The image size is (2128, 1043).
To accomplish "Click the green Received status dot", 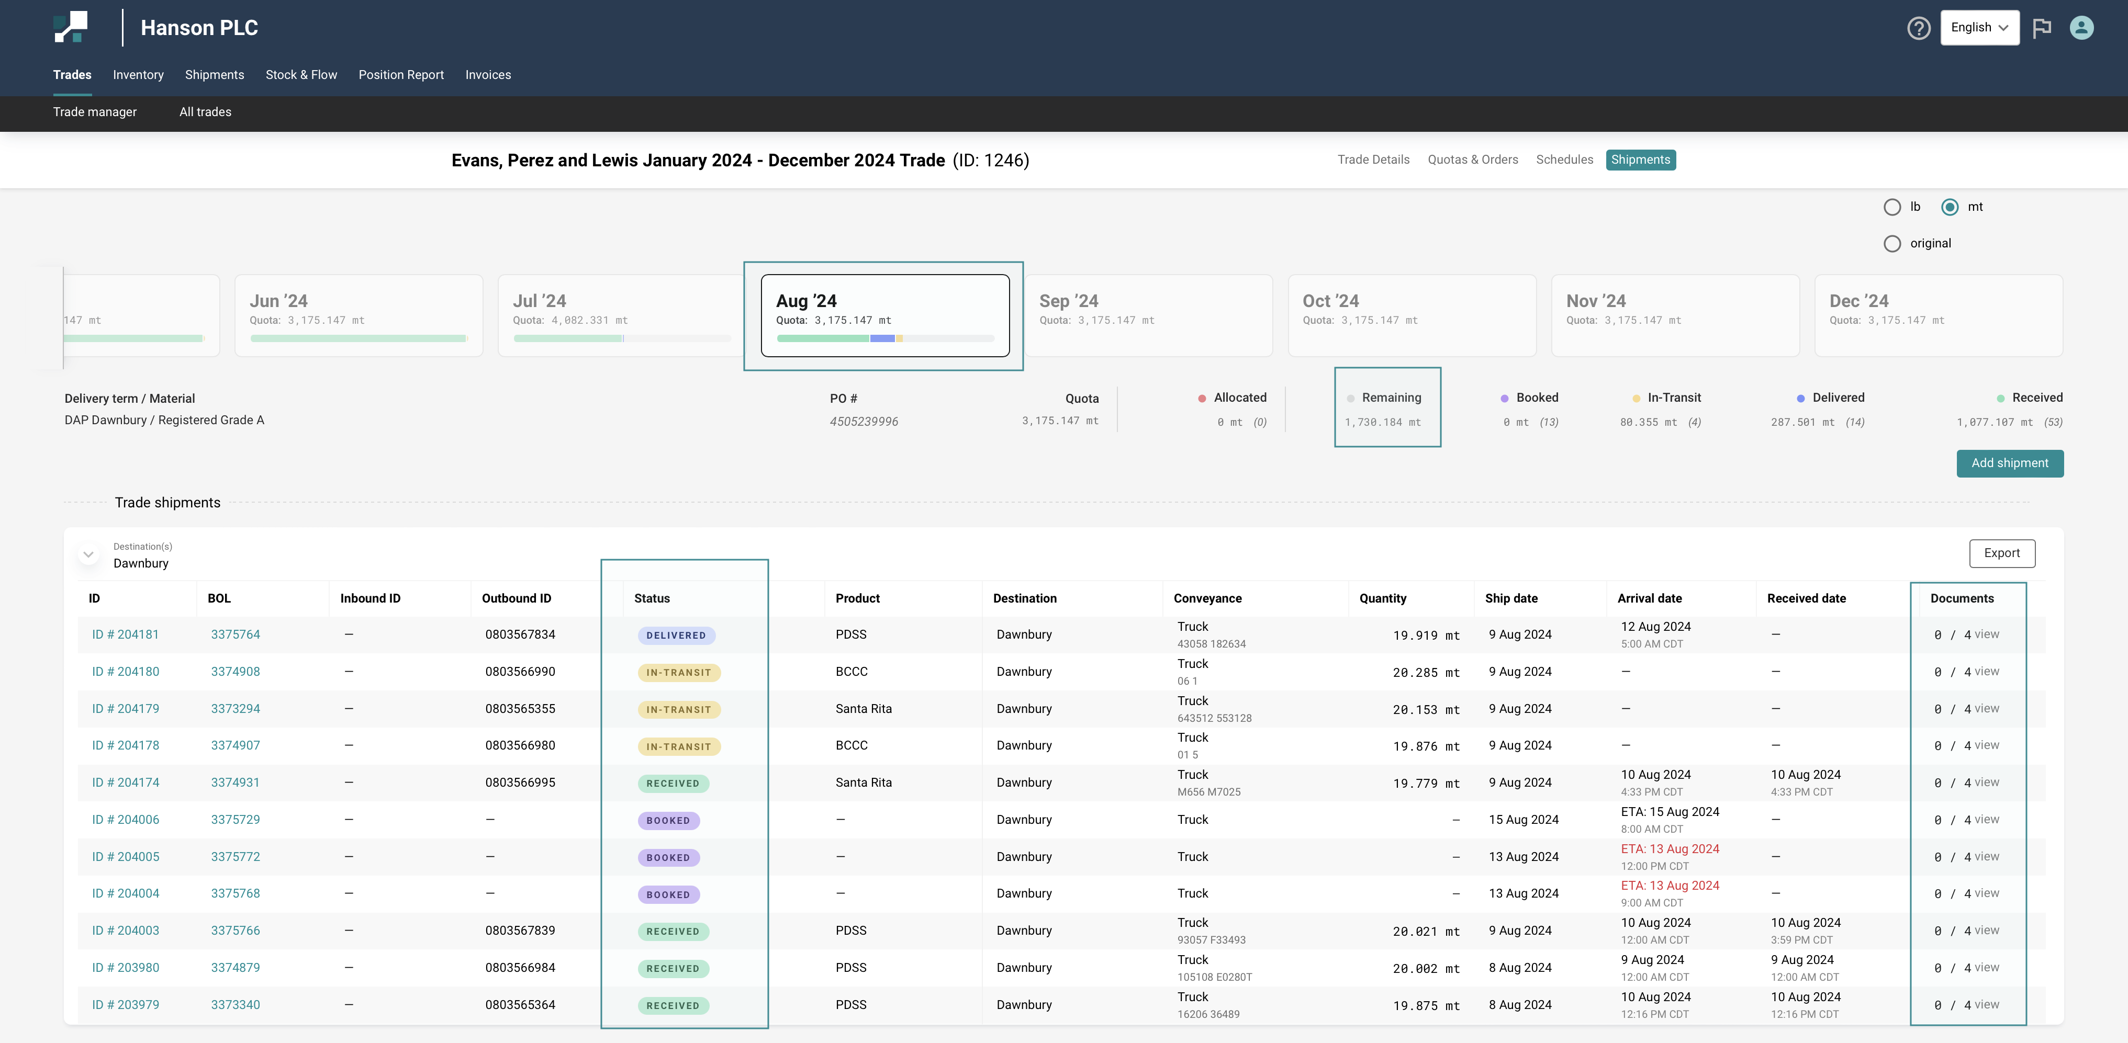I will click(2000, 398).
